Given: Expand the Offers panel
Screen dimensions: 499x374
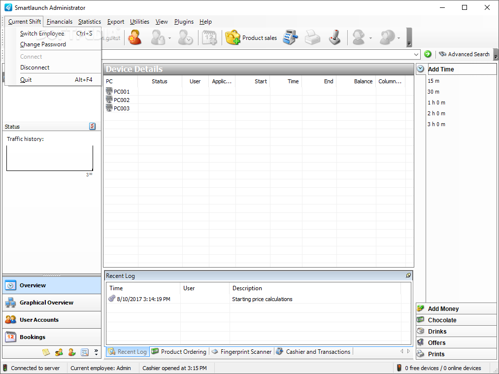Looking at the screenshot, I should 456,342.
